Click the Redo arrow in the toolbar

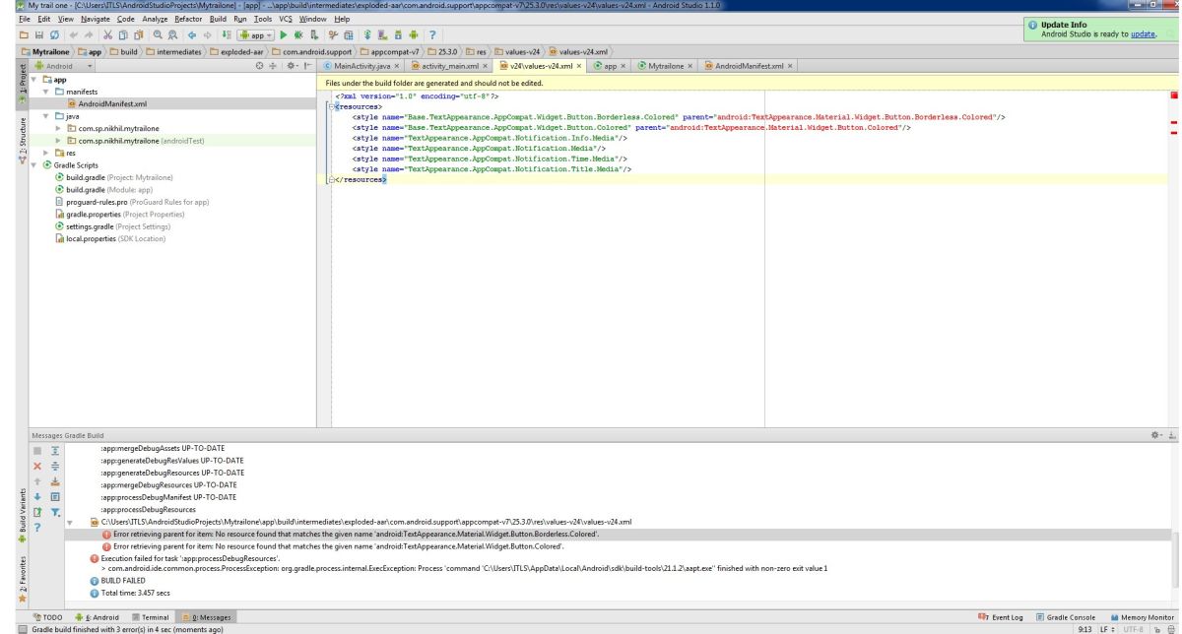click(x=89, y=35)
